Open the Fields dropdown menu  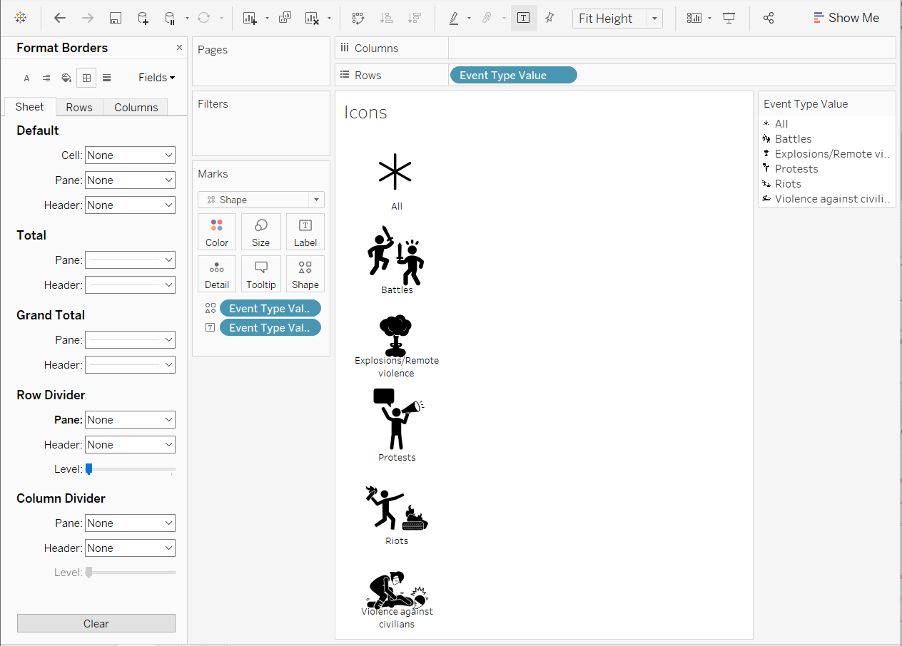pos(156,78)
